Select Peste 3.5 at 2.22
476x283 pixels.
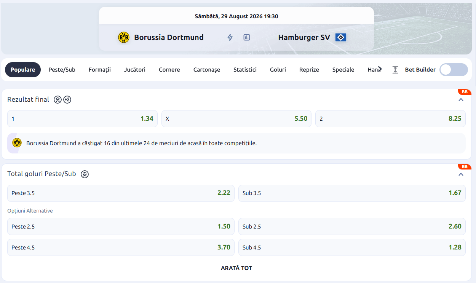click(121, 193)
